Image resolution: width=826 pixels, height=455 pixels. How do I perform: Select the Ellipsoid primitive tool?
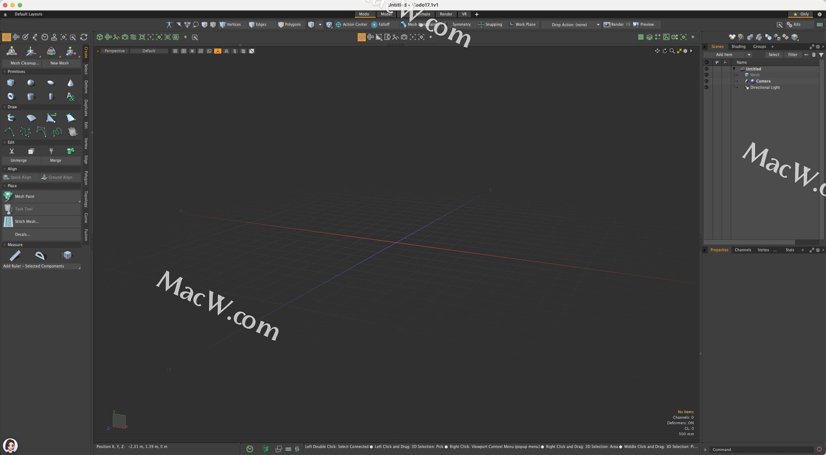coord(51,83)
